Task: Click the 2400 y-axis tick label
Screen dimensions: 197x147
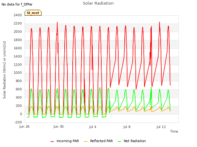Action: point(18,15)
